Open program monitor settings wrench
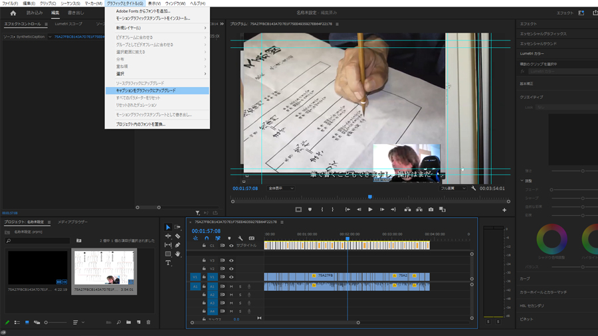This screenshot has width=598, height=336. point(473,188)
